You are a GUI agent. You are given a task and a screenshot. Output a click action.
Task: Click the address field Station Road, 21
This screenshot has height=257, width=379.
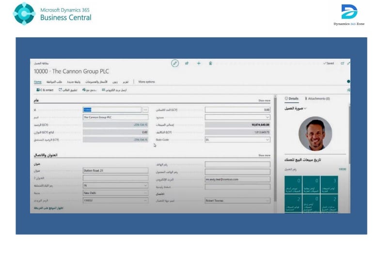[115, 171]
